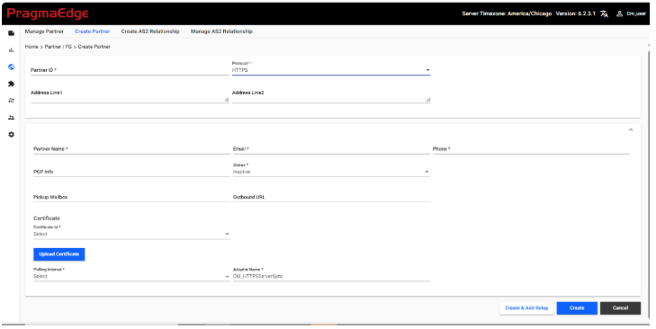Open the Status Inactive dropdown

pos(331,172)
